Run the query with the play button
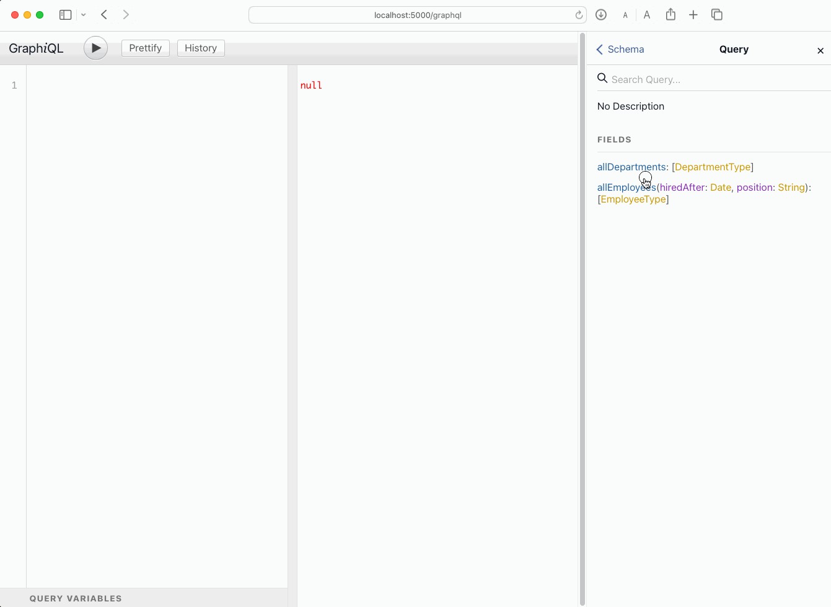Screen dimensions: 831x607 95,48
